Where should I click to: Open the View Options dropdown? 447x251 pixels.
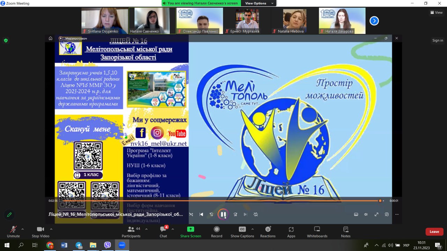pos(258,3)
